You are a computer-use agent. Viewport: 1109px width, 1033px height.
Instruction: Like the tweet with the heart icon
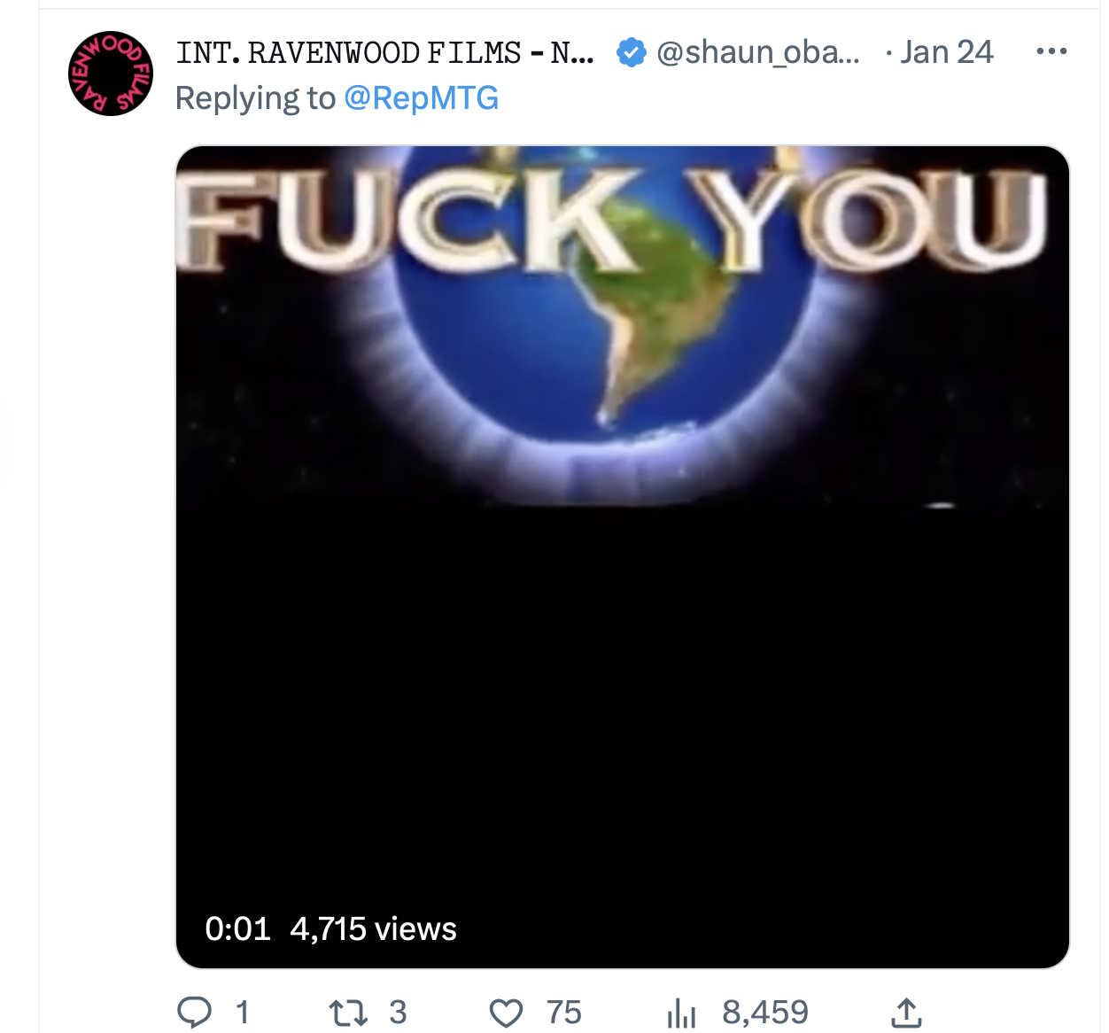coord(506,1013)
